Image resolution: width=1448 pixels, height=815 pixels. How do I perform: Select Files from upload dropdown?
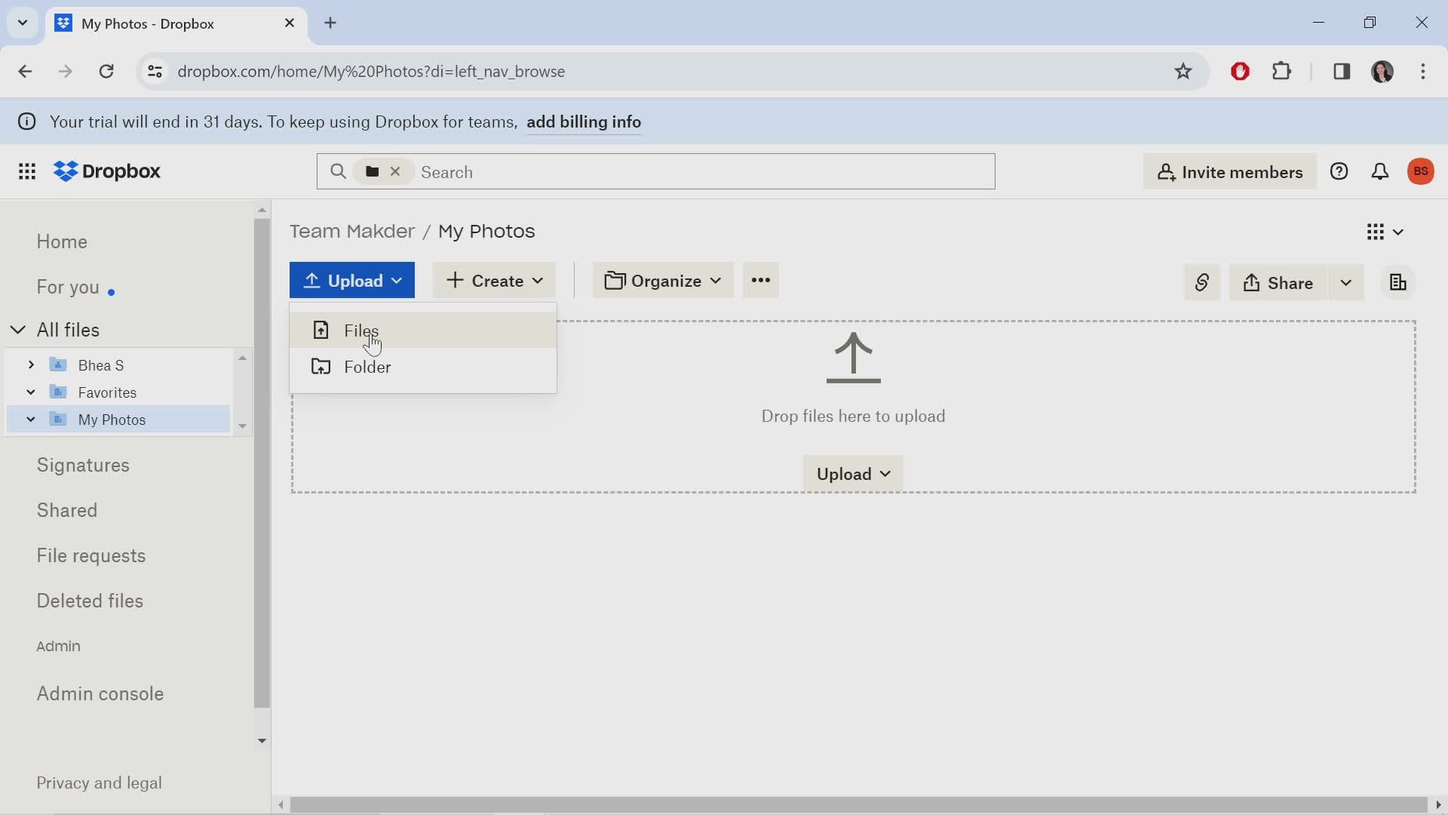(x=361, y=329)
